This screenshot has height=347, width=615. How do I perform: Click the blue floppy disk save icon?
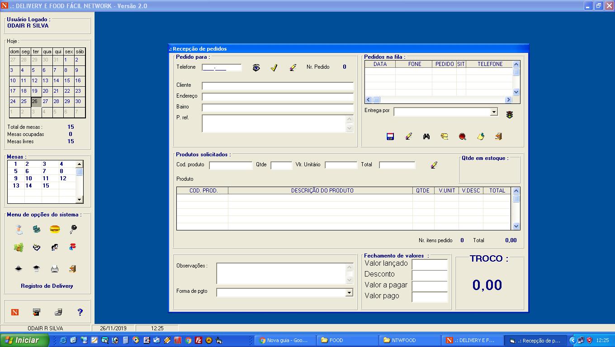point(390,136)
